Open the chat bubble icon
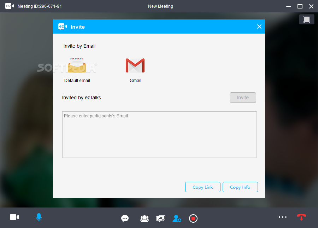Image resolution: width=318 pixels, height=228 pixels. [125, 218]
